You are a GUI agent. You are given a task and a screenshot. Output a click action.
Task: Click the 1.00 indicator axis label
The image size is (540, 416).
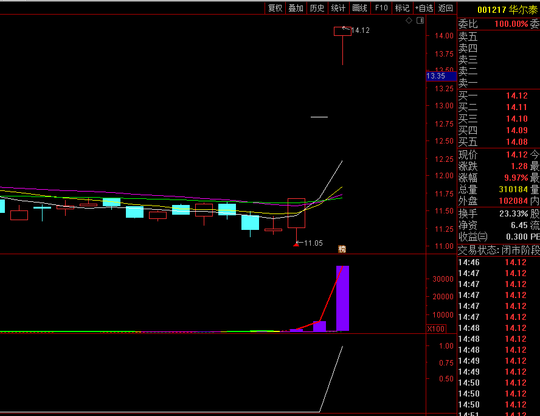click(x=446, y=346)
